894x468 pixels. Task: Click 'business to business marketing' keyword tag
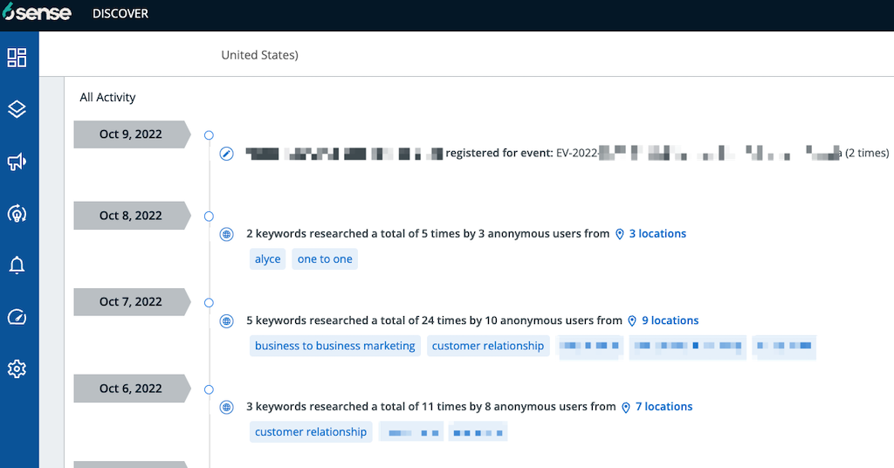tap(334, 346)
